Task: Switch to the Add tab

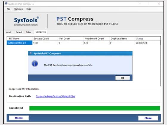Action: click(8, 32)
